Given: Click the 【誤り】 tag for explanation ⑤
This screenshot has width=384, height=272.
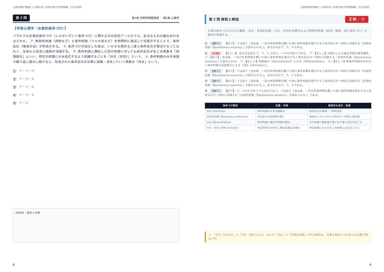Looking at the screenshot, I should click(216, 91).
